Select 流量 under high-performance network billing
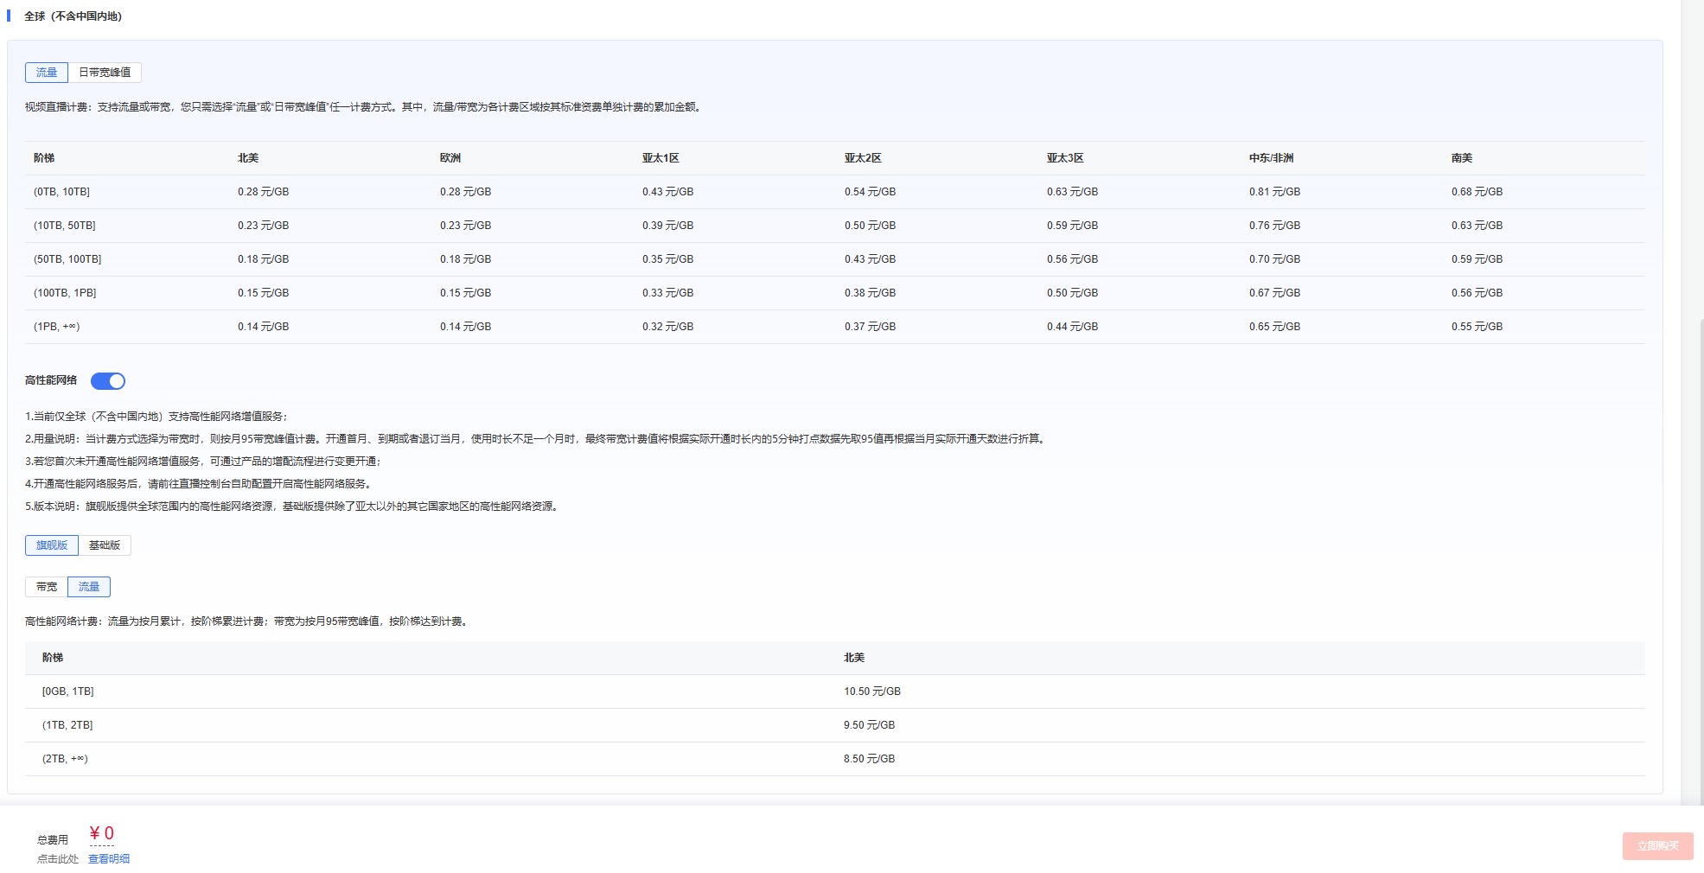This screenshot has width=1704, height=873. [x=89, y=587]
